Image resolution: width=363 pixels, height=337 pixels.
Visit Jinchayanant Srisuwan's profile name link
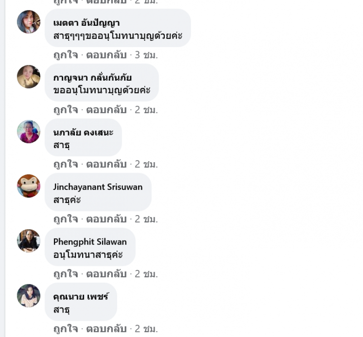[98, 187]
